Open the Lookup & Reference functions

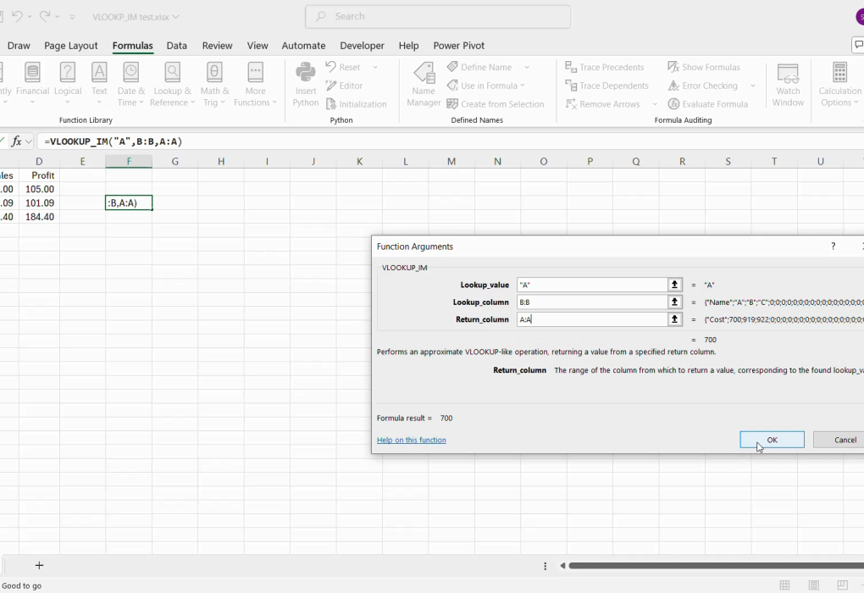tap(172, 85)
